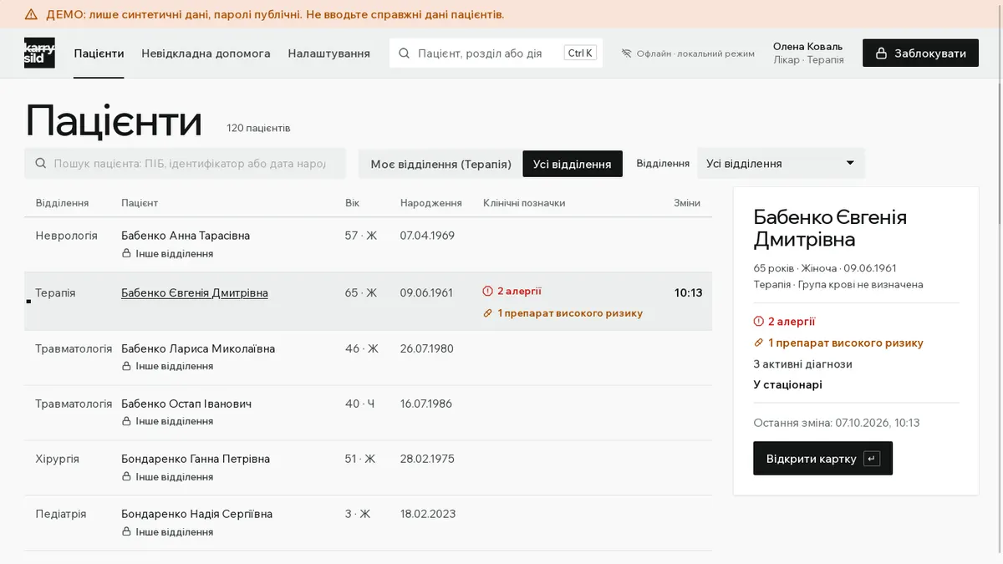This screenshot has width=1003, height=564.
Task: Focus the global "Пацієнт, розділ або дія" search field
Action: pyautogui.click(x=496, y=53)
